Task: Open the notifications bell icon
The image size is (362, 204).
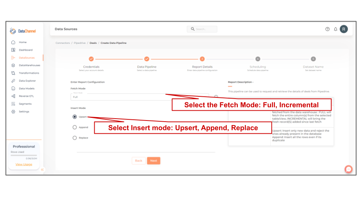Action: [336, 29]
